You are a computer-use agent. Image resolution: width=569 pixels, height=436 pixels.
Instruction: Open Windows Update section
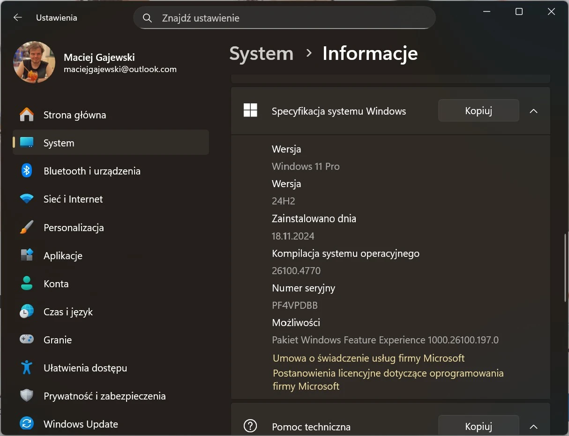(x=111, y=424)
